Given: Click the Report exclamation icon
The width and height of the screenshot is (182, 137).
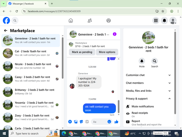Looking at the screenshot, I should (x=128, y=122).
